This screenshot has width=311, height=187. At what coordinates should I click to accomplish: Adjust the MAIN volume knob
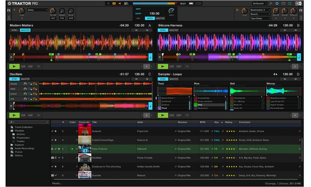point(171,11)
